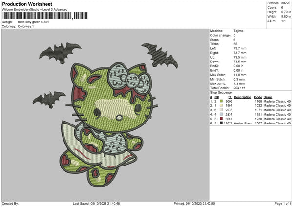
Task: Click the barcode at the top
Action: point(45,16)
